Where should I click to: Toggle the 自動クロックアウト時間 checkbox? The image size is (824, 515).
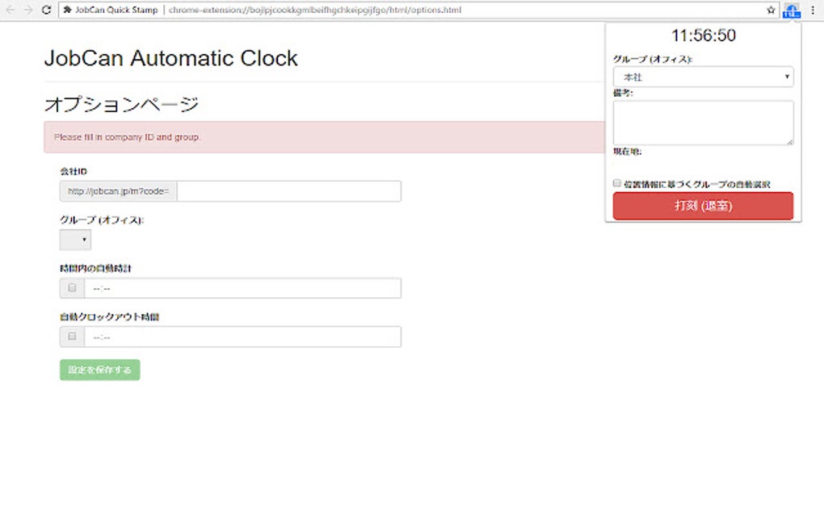pos(71,337)
